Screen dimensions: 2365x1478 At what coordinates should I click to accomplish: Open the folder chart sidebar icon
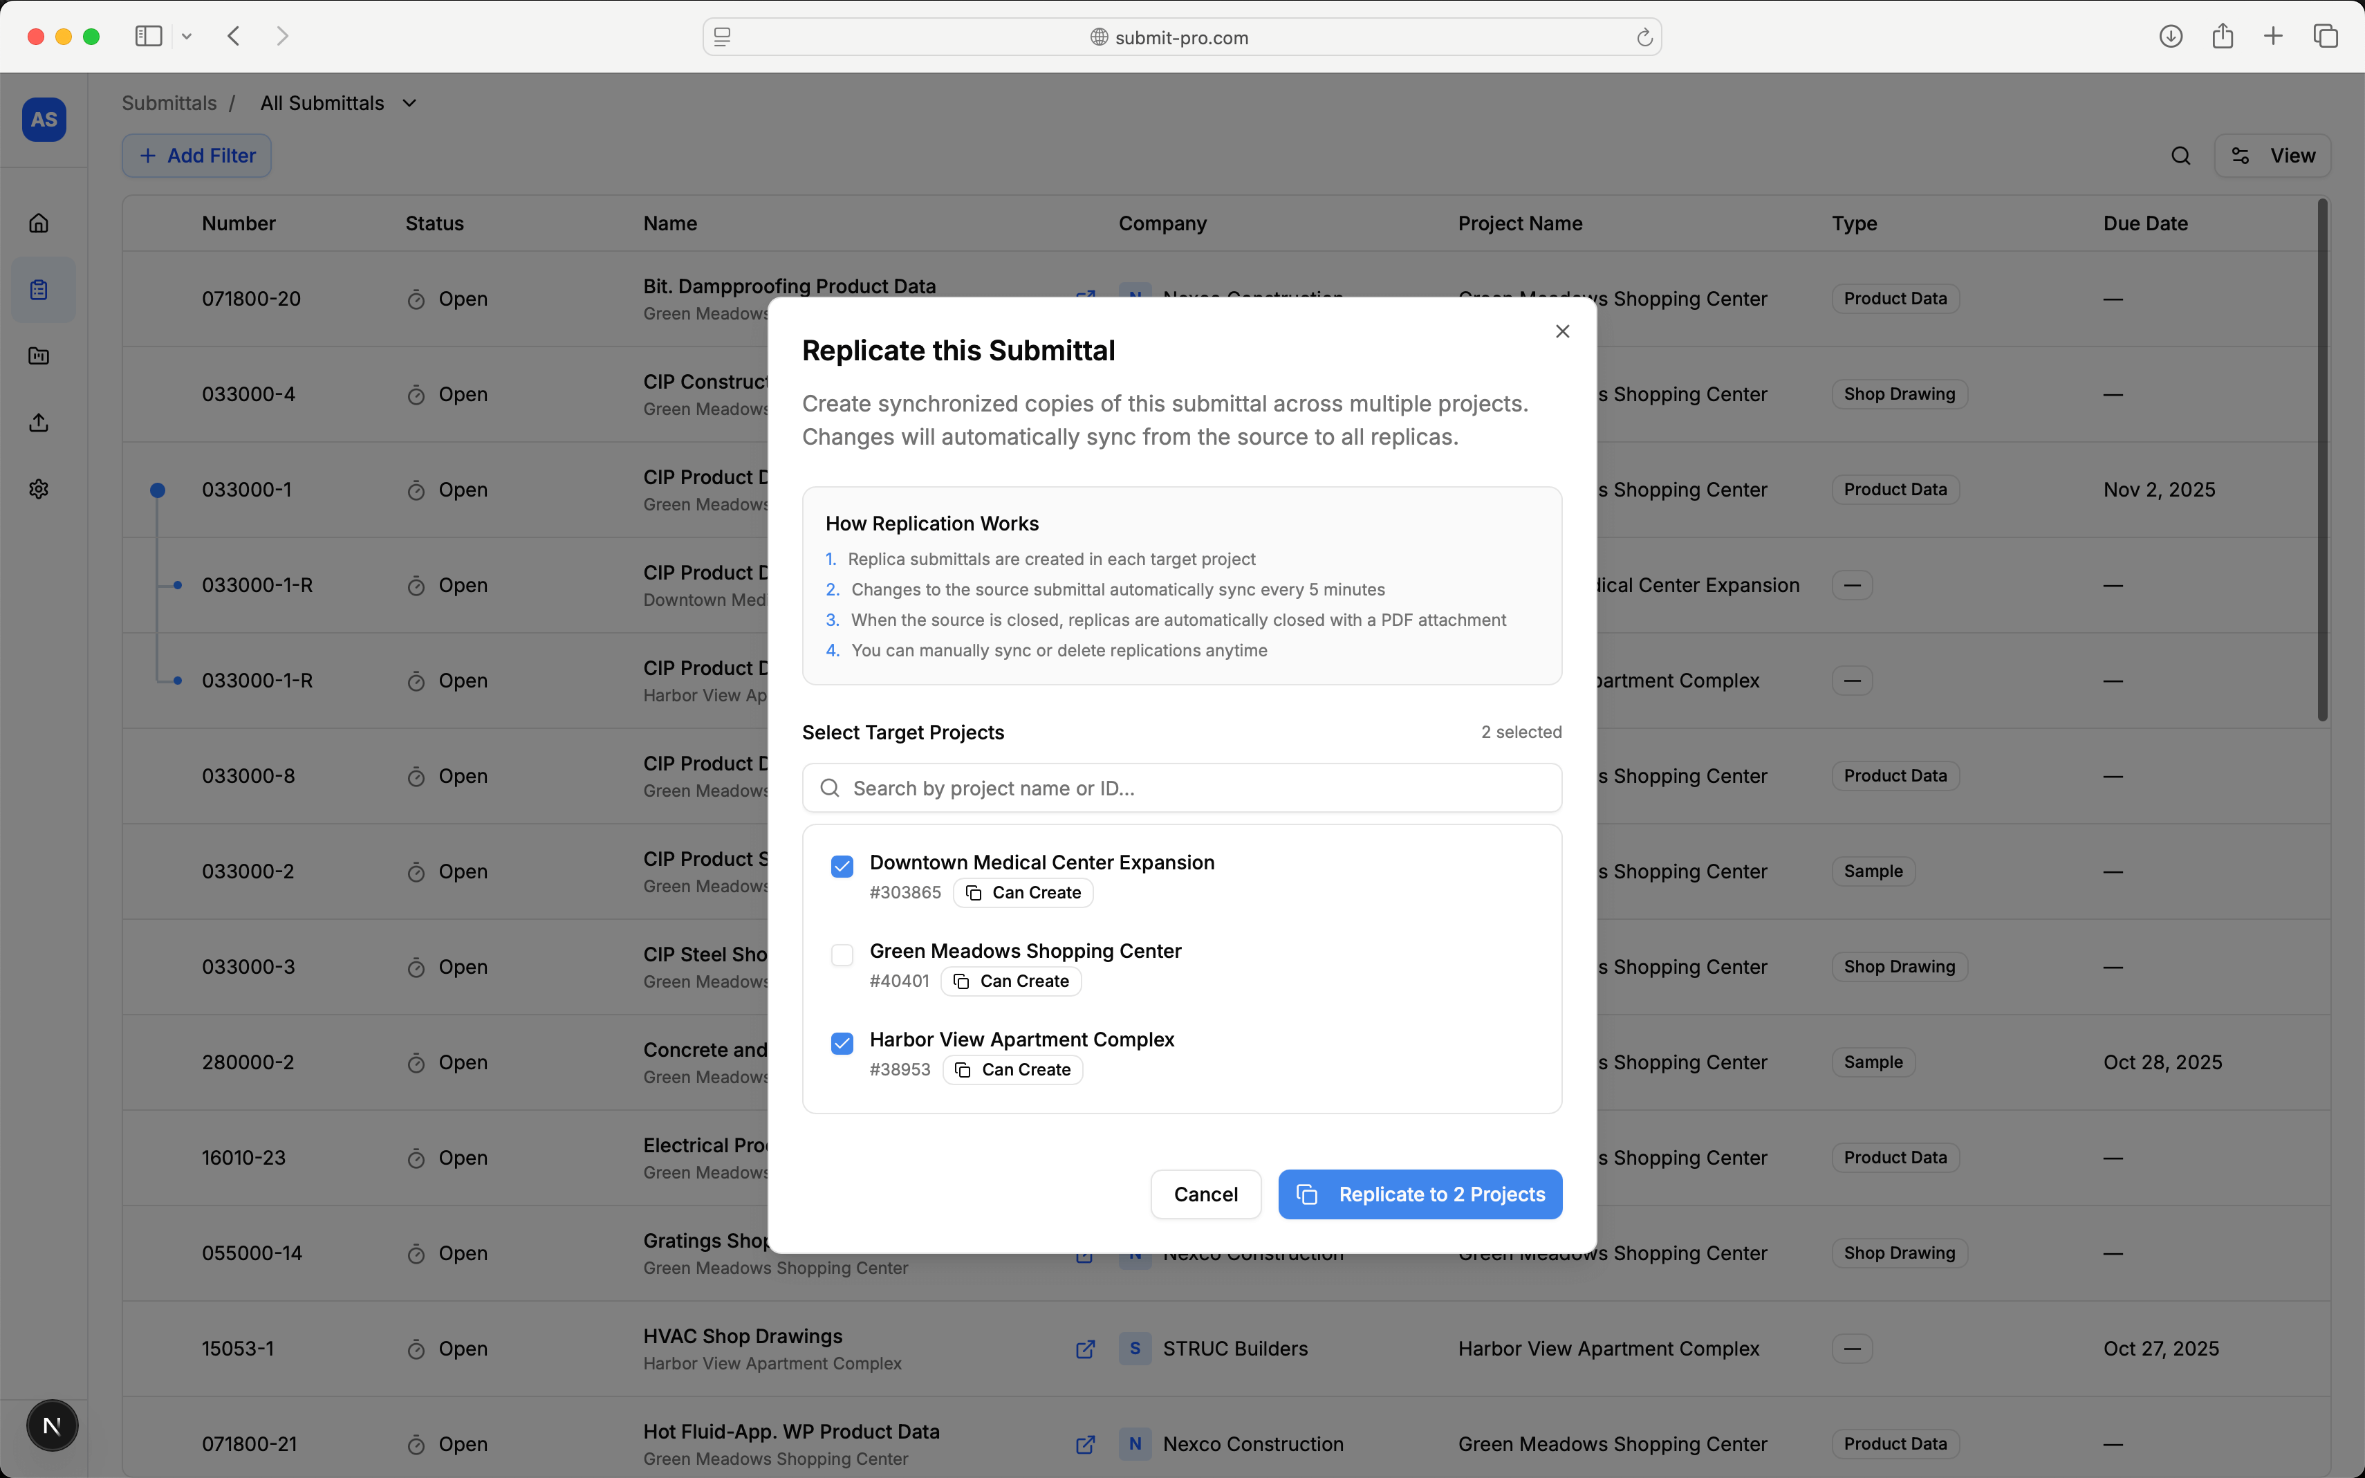[x=39, y=355]
